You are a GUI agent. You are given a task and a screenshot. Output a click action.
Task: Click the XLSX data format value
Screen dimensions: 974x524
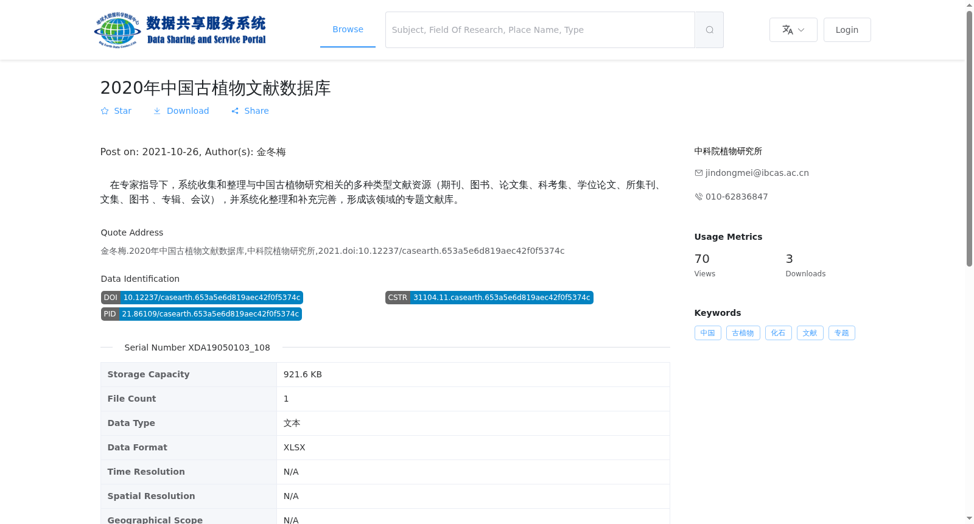(x=295, y=447)
